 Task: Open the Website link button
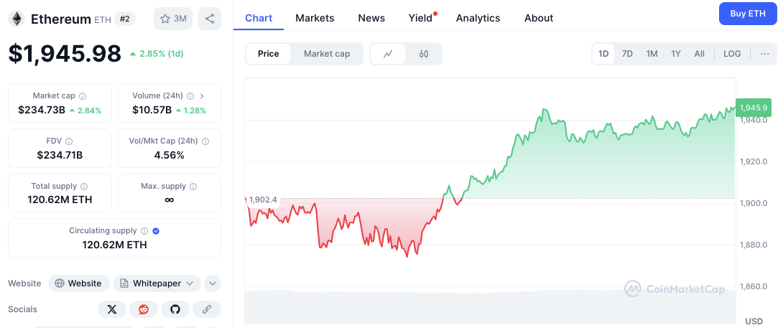[x=79, y=284]
